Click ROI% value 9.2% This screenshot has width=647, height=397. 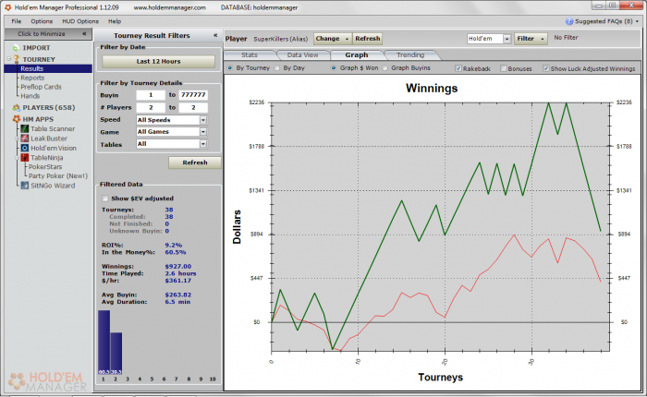pyautogui.click(x=174, y=245)
